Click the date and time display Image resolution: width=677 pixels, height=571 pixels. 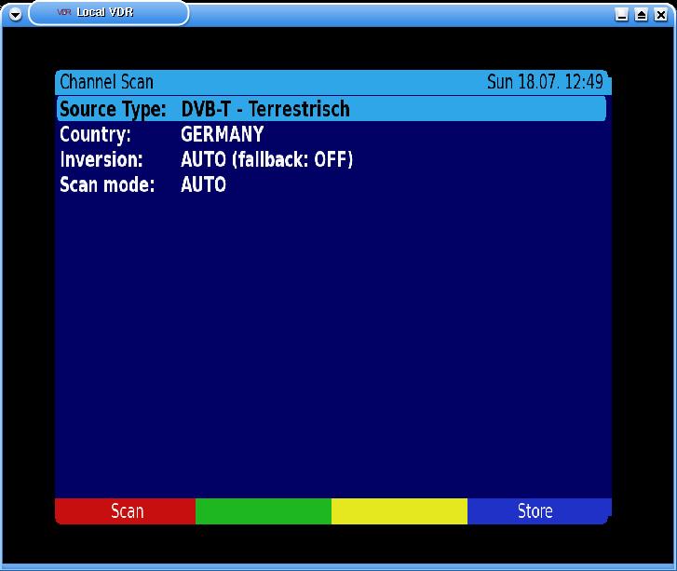pyautogui.click(x=545, y=83)
